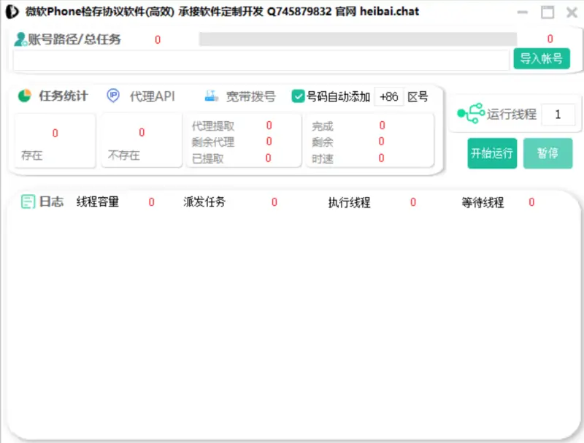
Task: Click the account path input box
Action: tap(255, 60)
